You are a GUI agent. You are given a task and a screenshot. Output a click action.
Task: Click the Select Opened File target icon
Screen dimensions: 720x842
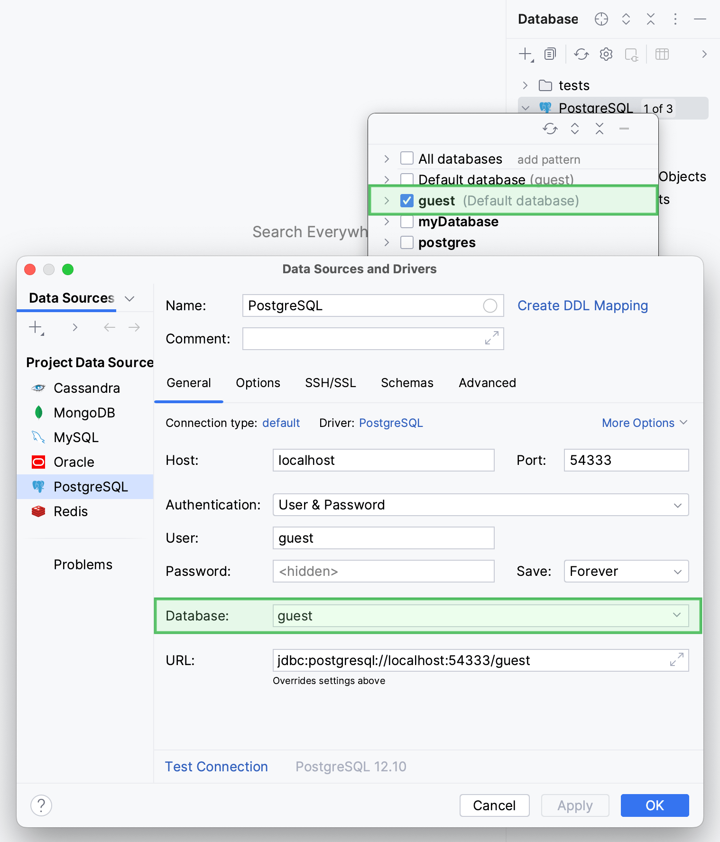tap(601, 19)
